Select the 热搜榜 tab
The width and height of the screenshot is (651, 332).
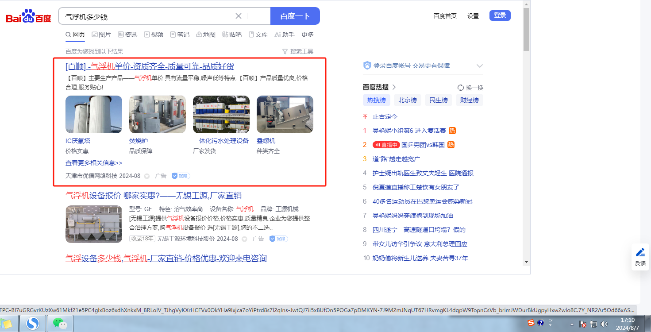click(377, 100)
